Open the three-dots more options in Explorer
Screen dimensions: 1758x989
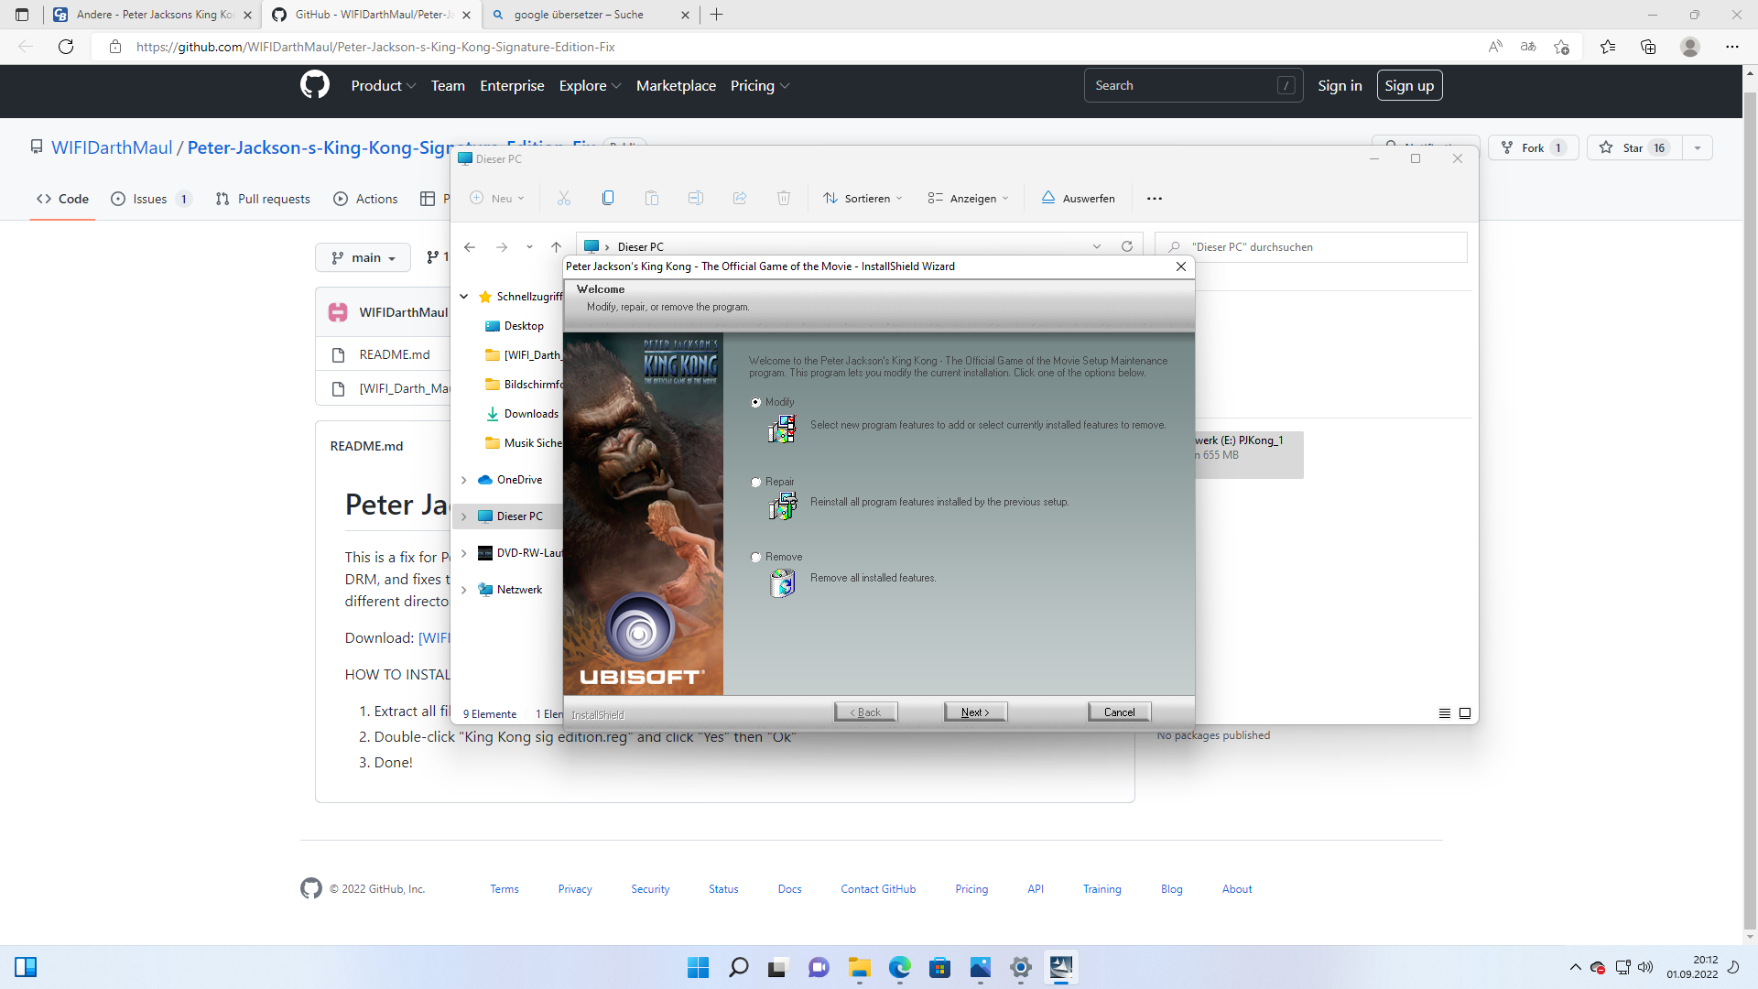pyautogui.click(x=1155, y=198)
